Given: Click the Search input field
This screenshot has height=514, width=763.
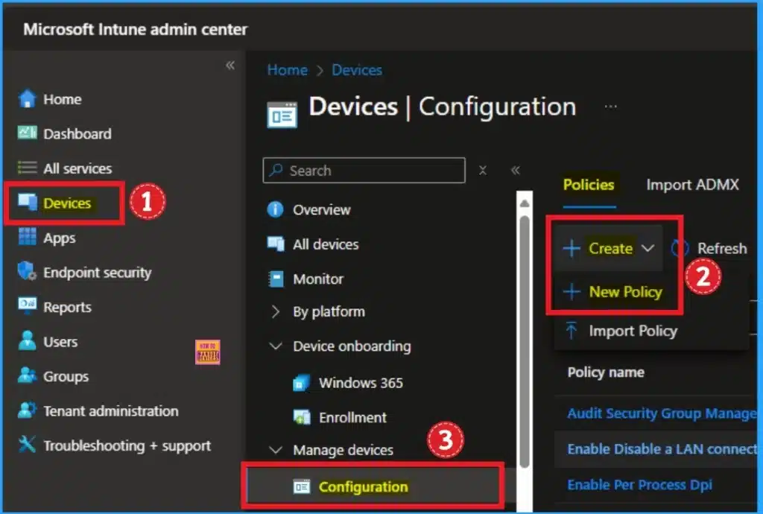Looking at the screenshot, I should click(x=363, y=170).
